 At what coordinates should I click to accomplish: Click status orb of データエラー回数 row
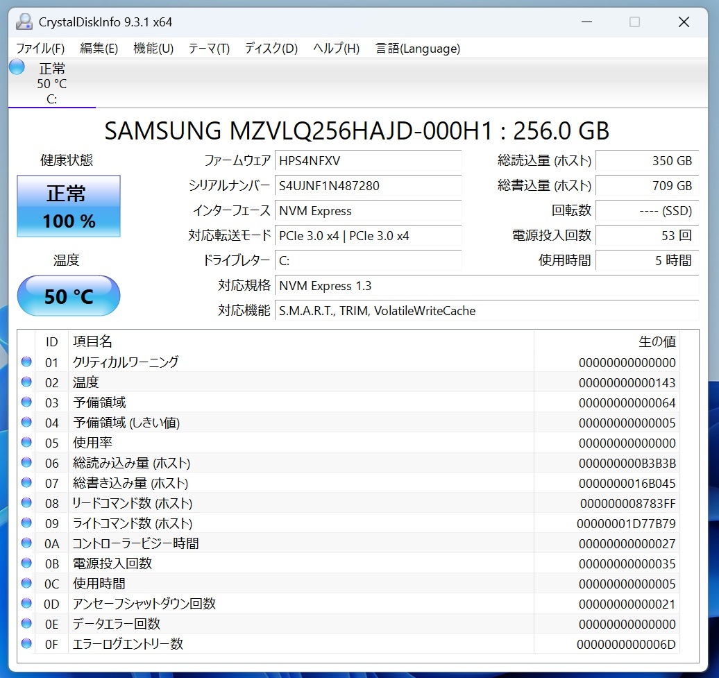26,623
